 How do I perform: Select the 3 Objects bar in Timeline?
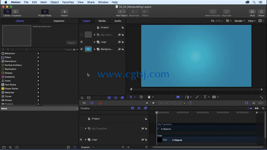tap(207, 129)
